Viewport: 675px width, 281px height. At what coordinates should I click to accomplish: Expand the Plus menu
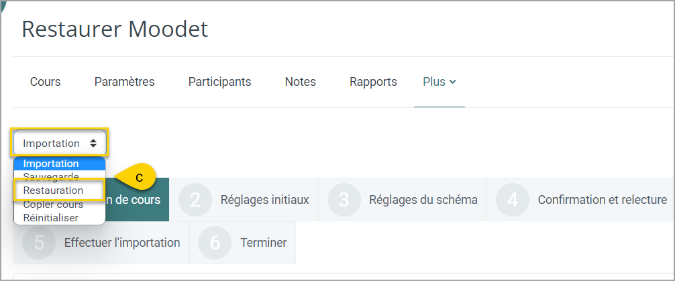point(439,82)
